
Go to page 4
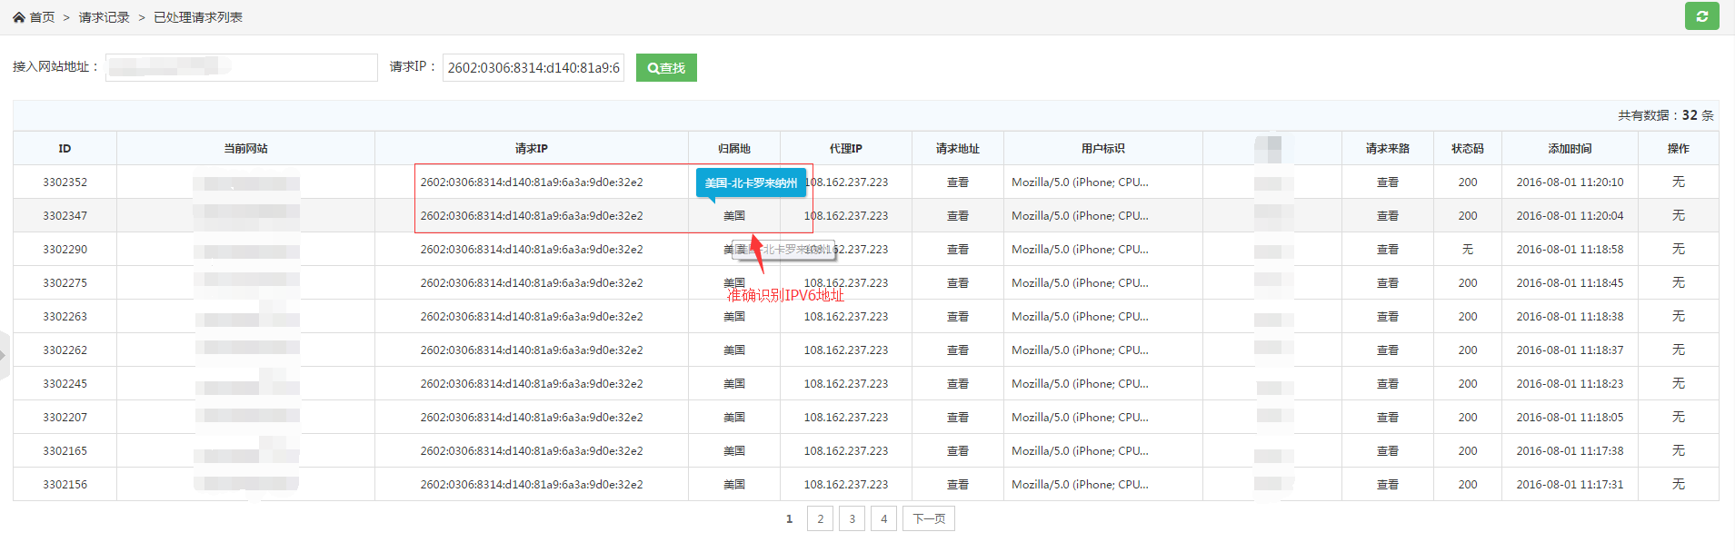tap(883, 518)
